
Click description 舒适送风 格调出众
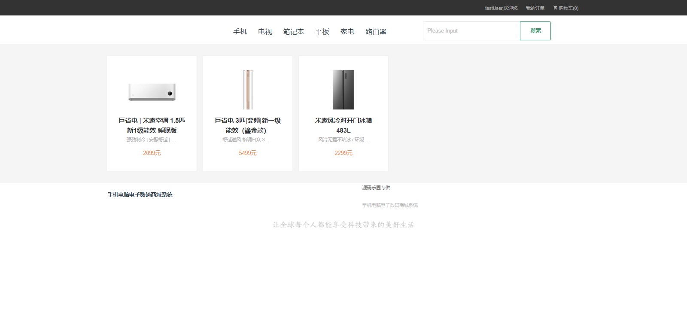tap(246, 140)
